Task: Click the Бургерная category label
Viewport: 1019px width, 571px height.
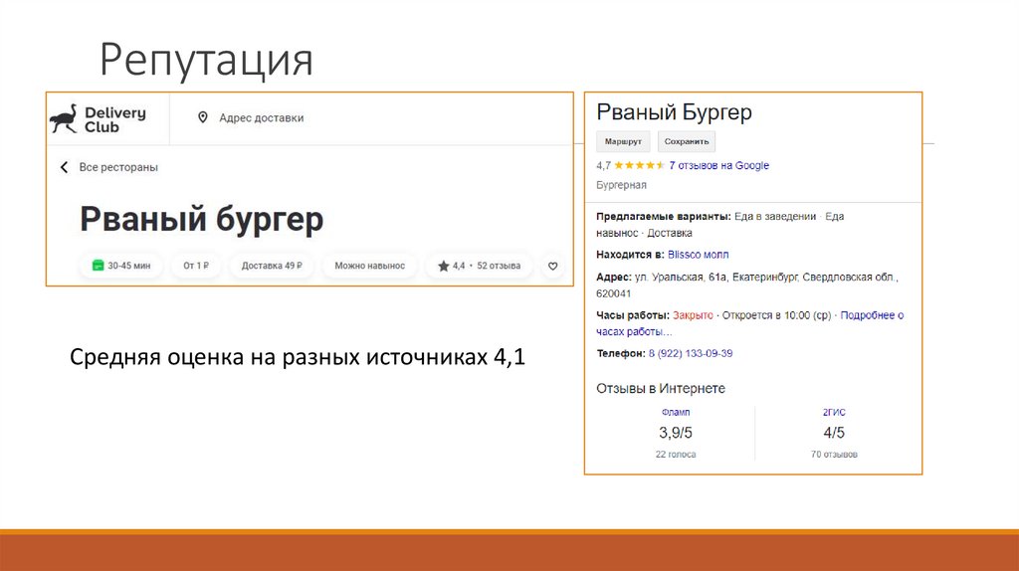Action: (x=621, y=185)
